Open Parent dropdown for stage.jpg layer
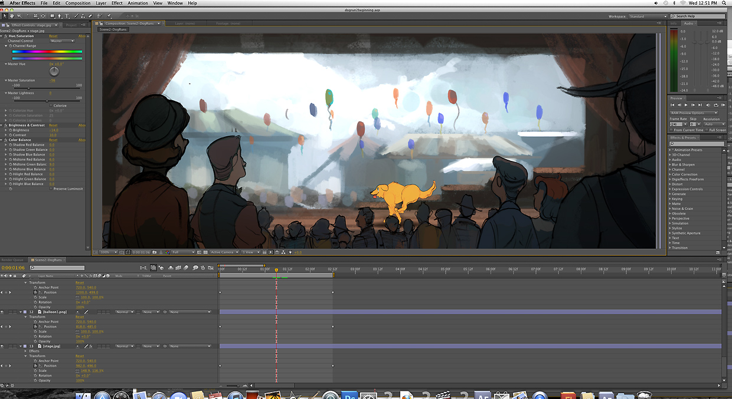This screenshot has width=732, height=399. (190, 346)
